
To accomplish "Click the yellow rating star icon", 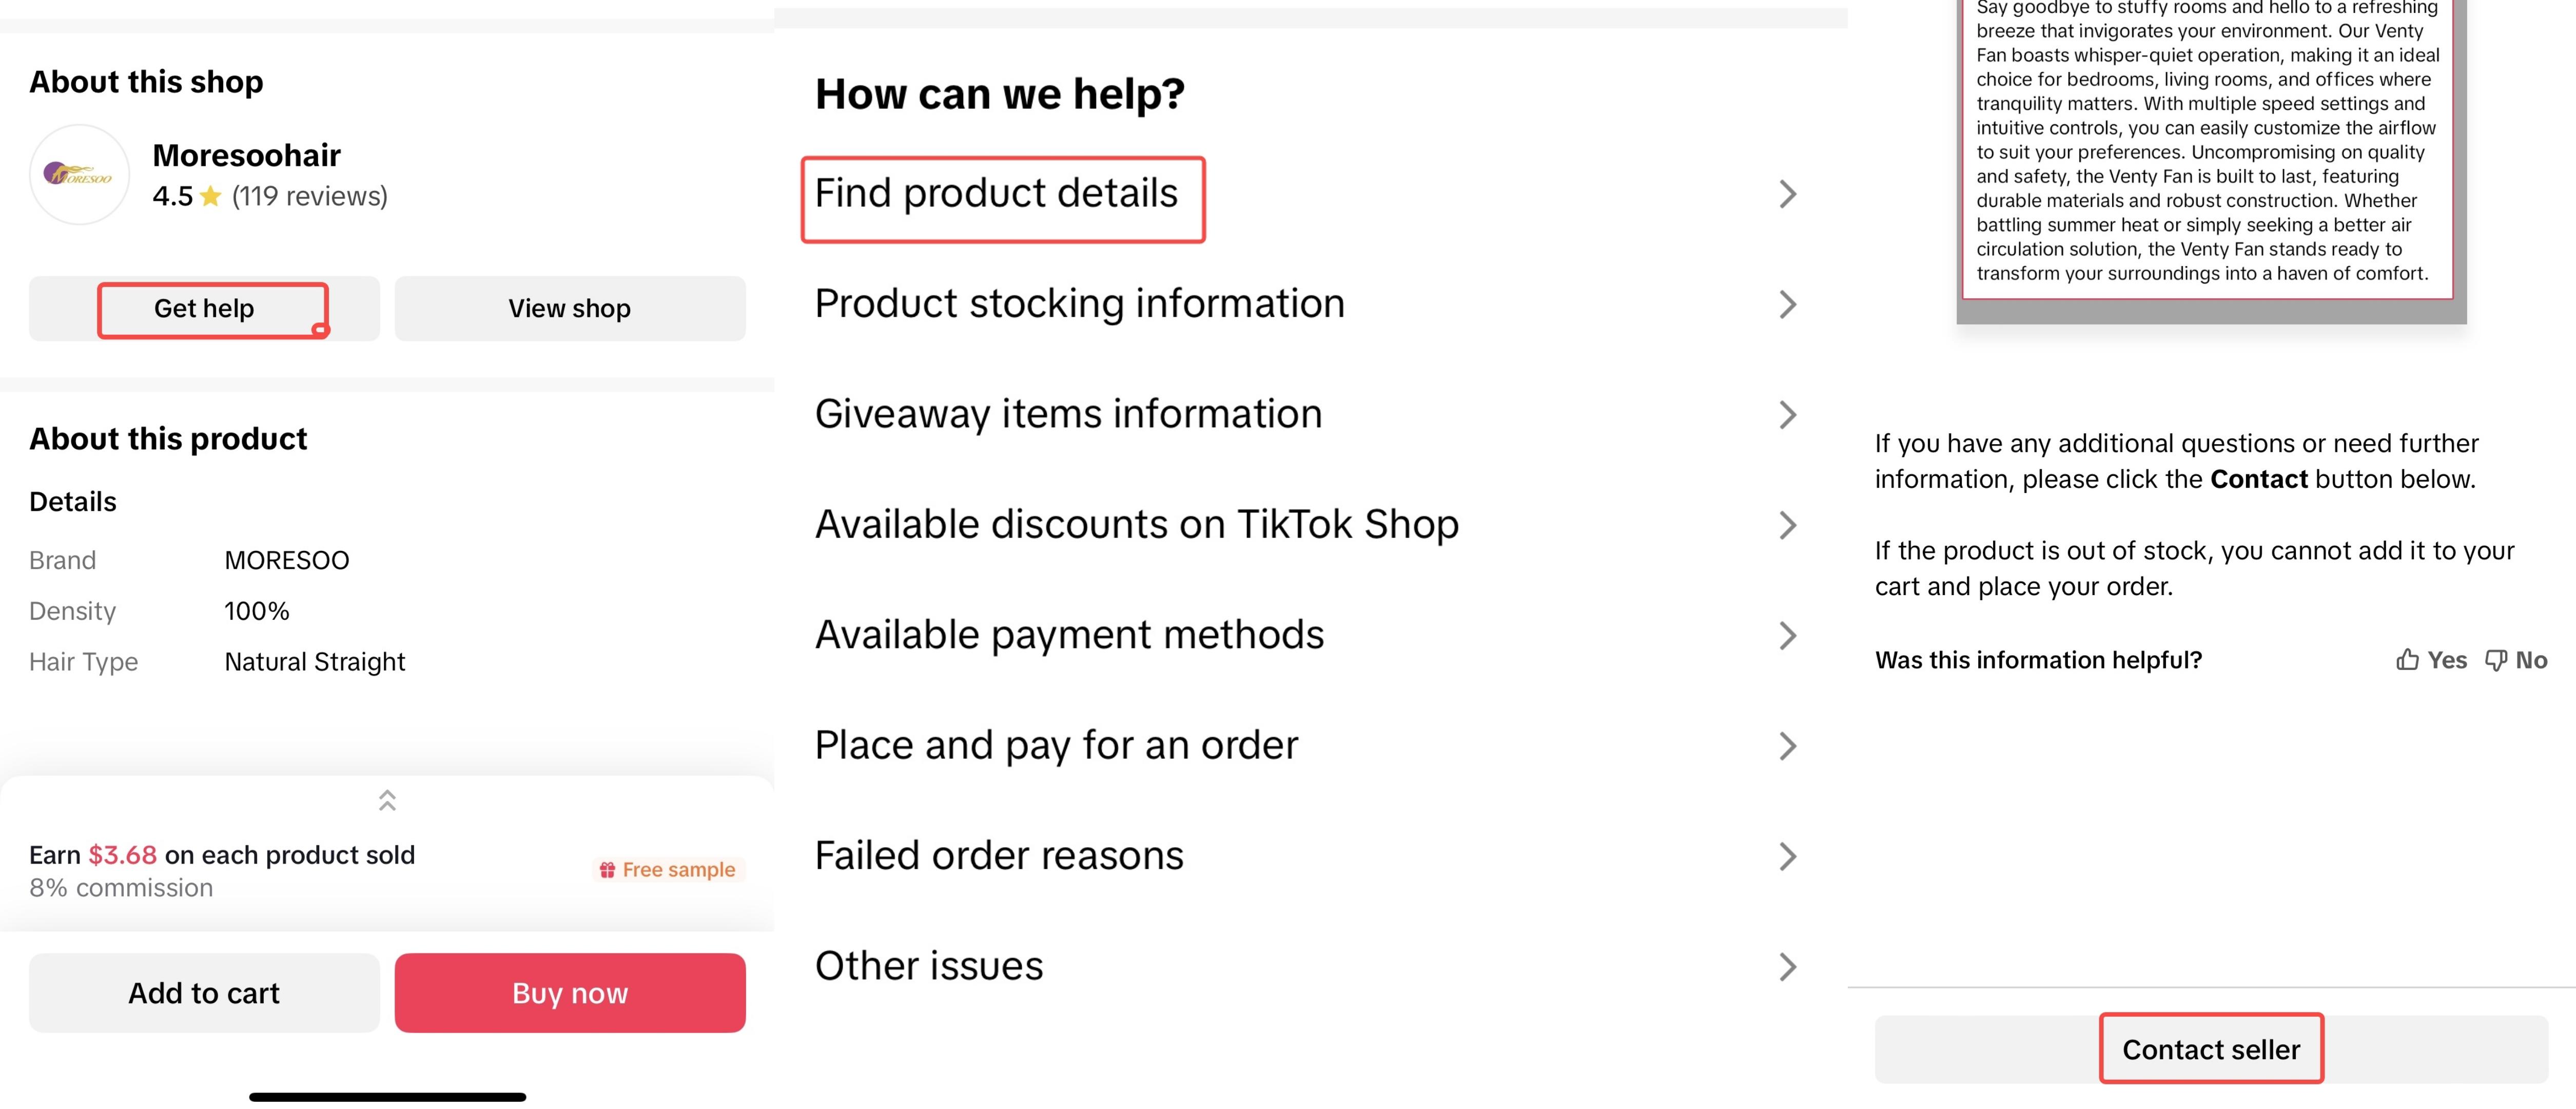I will (210, 196).
